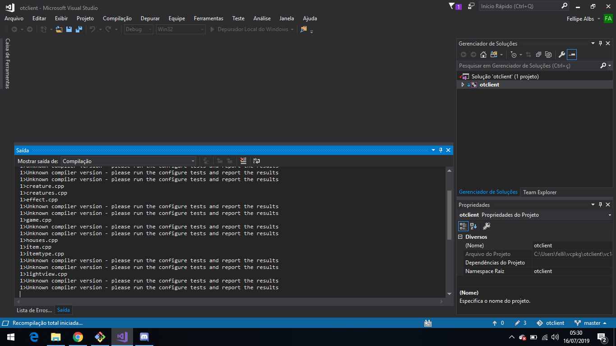Click the Save All toolbar icon
This screenshot has width=616, height=346.
(79, 29)
